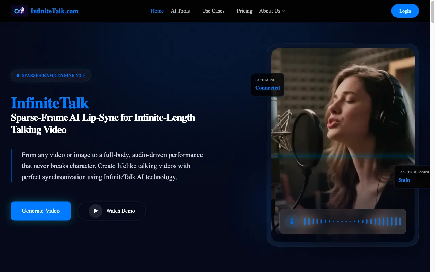Viewport: 435px width, 272px height.
Task: Click the Sparse-Frame Engine V2.0 badge
Action: point(51,75)
